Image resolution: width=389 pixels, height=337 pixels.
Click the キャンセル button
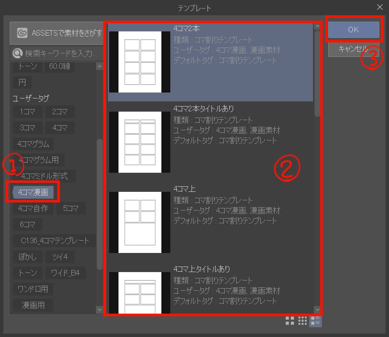(x=353, y=49)
